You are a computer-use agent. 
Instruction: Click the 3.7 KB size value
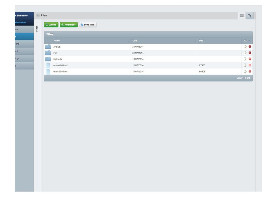pyautogui.click(x=202, y=65)
